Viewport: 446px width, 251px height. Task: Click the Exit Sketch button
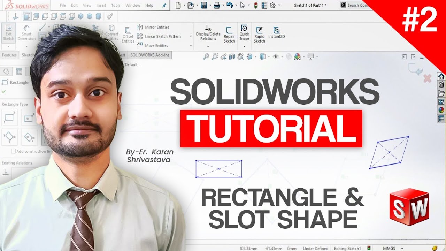pos(9,32)
